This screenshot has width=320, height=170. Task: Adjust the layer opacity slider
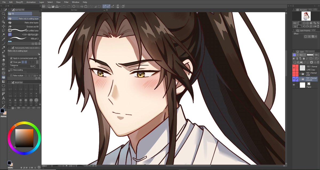(310, 55)
